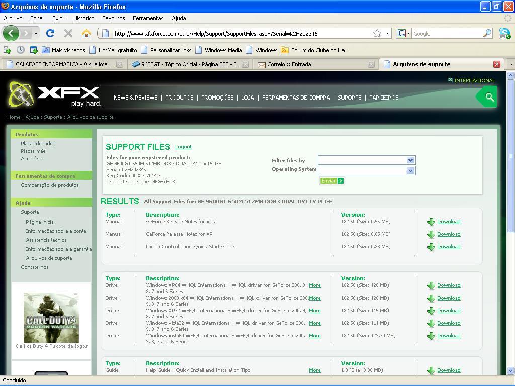Click the Logout link

(183, 147)
